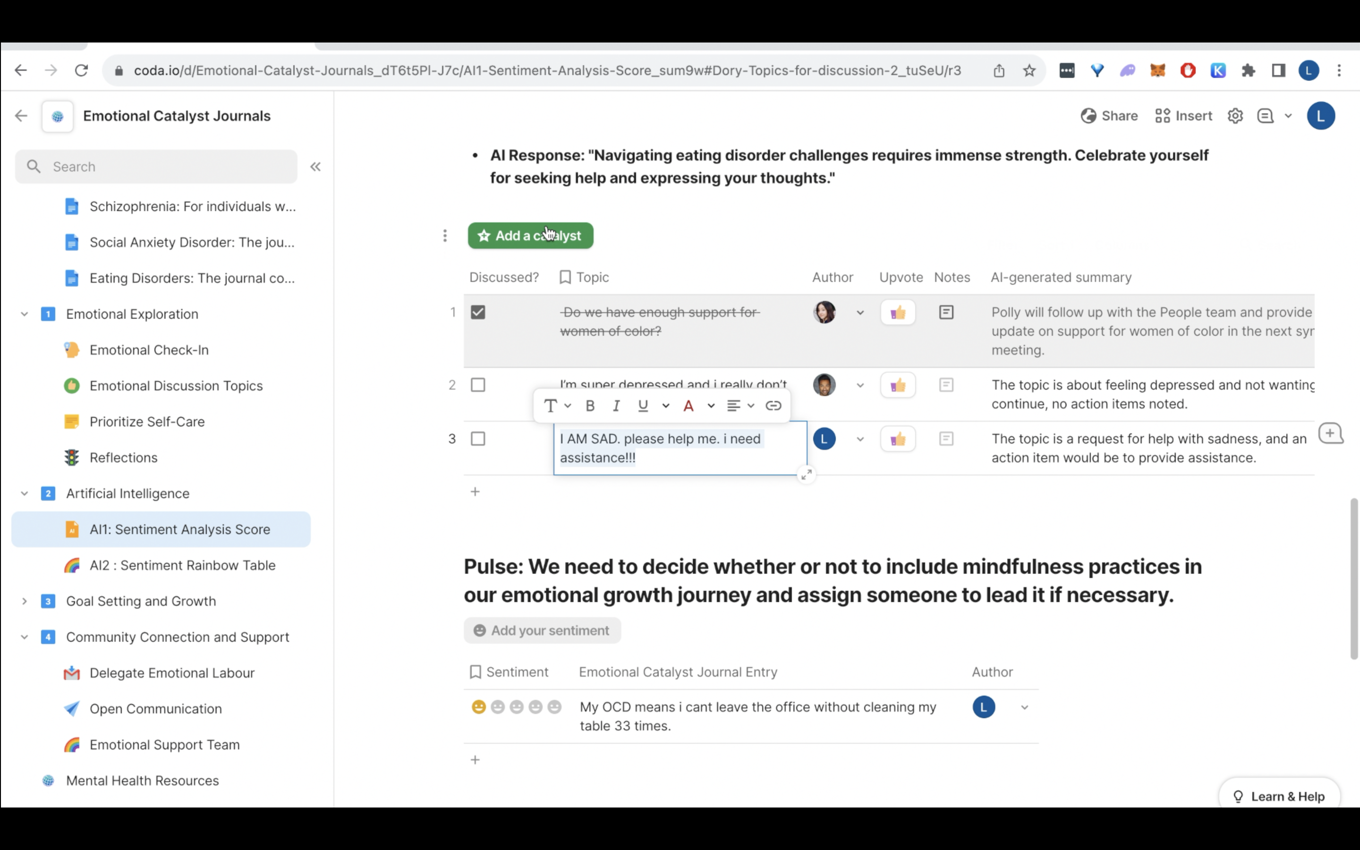Image resolution: width=1360 pixels, height=850 pixels.
Task: Open the text color picker in the formatting toolbar
Action: coord(688,406)
